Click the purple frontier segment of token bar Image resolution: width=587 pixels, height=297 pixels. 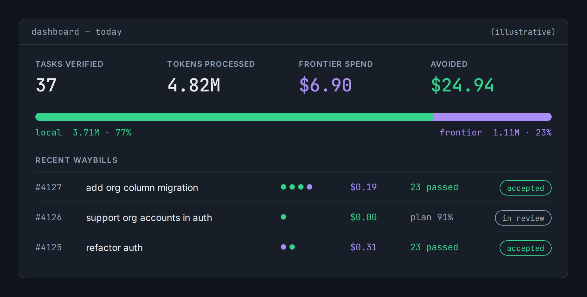pyautogui.click(x=492, y=117)
